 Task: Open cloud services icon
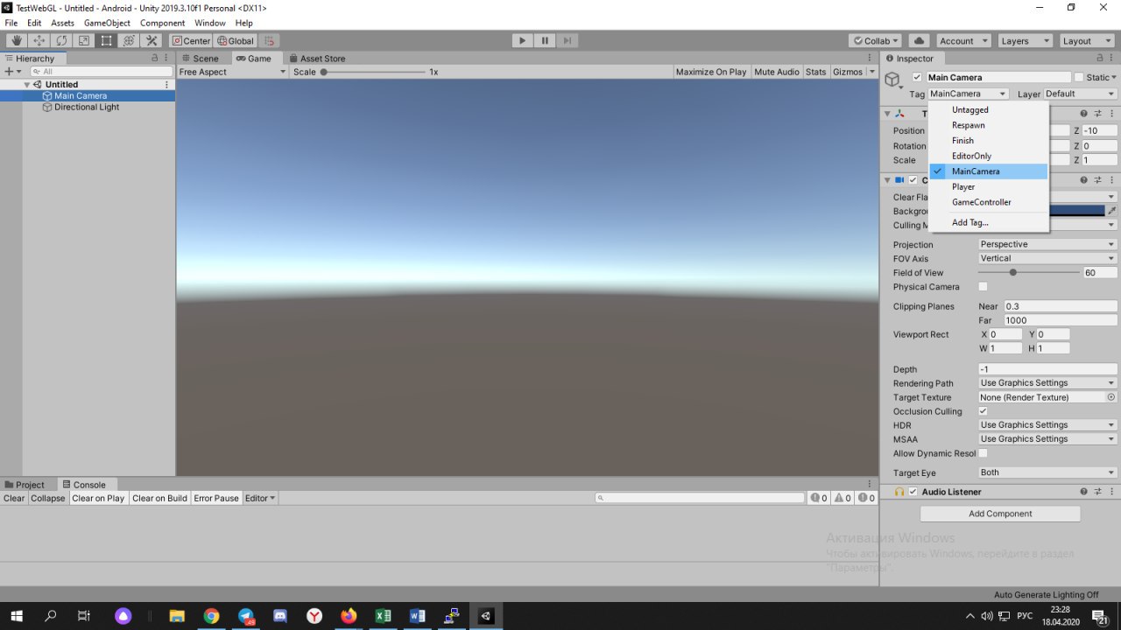pyautogui.click(x=918, y=40)
